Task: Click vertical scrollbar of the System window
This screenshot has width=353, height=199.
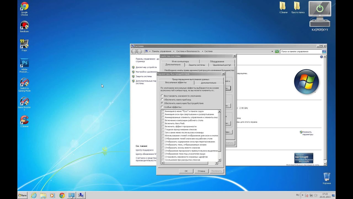Action: (x=325, y=110)
